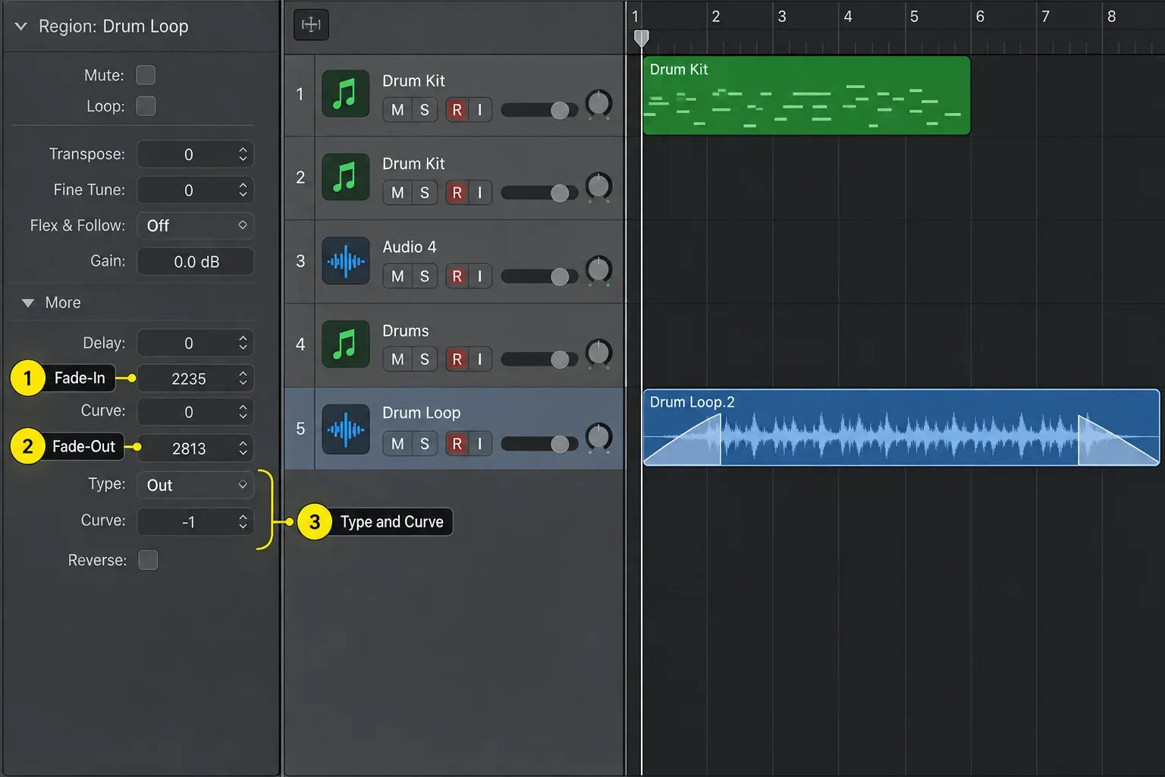Select the Drum Loop.2 audio region
The height and width of the screenshot is (777, 1165).
[901, 427]
